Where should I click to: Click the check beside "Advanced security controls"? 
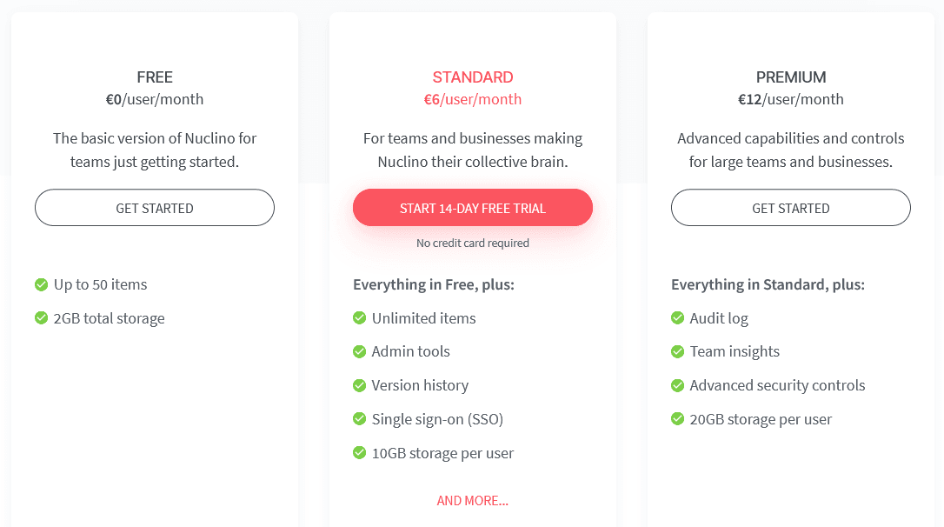coord(677,385)
